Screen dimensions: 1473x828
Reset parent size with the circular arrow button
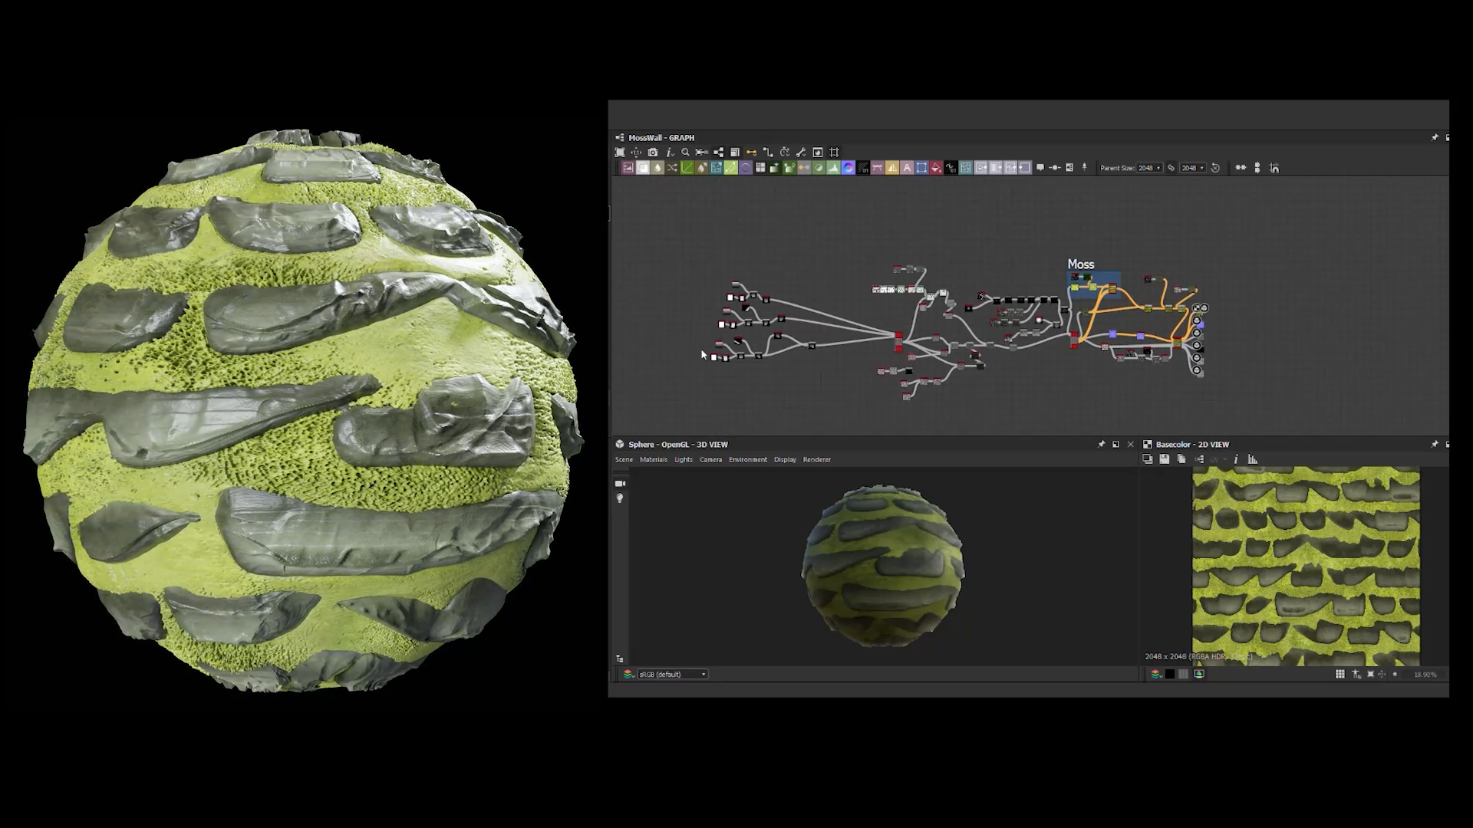pos(1215,168)
